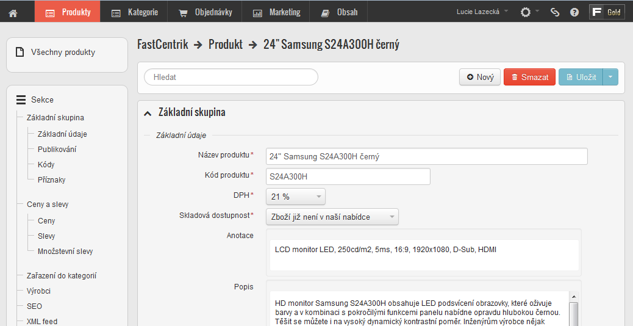Open the Obsah tab
The image size is (633, 326).
click(338, 12)
